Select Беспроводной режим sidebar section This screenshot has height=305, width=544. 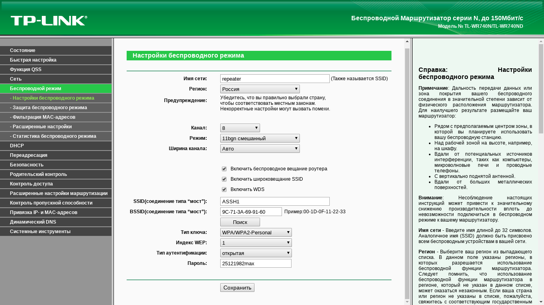56,89
